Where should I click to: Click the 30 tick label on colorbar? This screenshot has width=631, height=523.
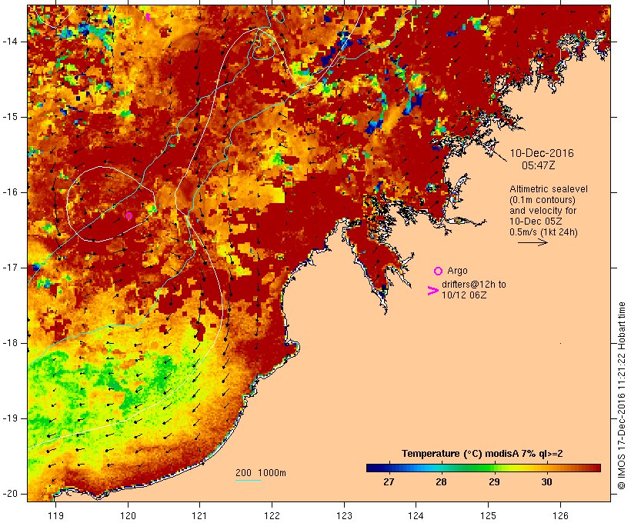tap(546, 482)
